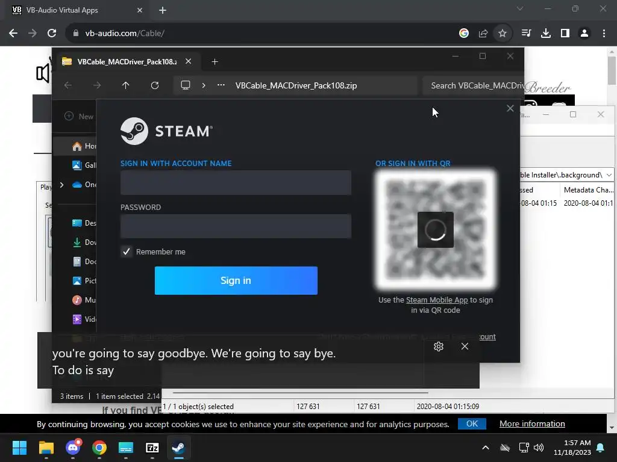Open Pictures in Explorer sidebar

84,281
